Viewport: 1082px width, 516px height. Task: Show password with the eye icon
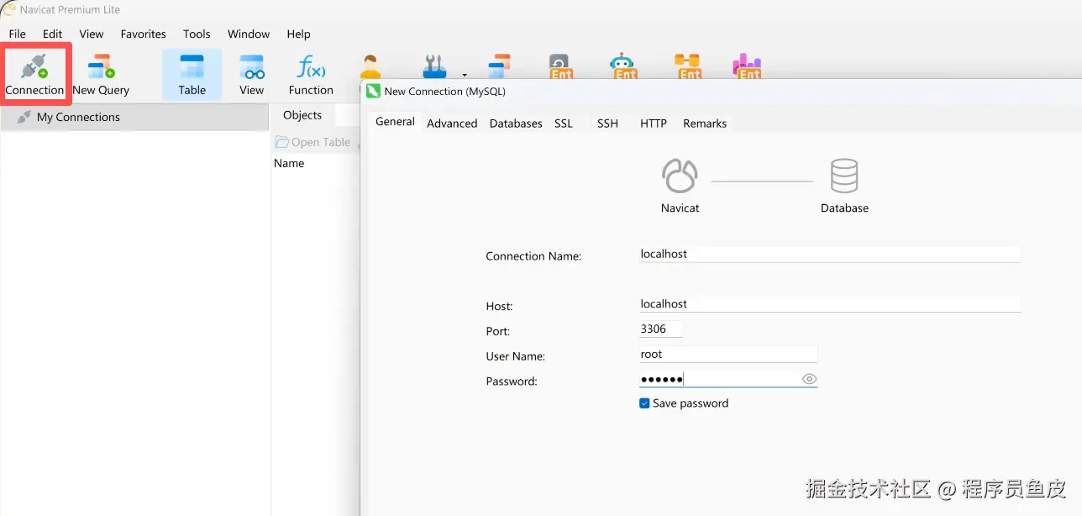pos(809,379)
